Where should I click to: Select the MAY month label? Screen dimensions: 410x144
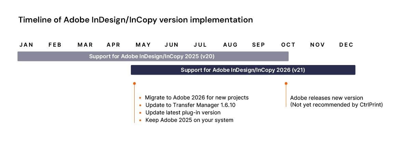[x=143, y=45]
